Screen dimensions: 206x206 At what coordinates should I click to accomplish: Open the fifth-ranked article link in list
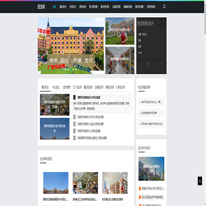(92, 138)
